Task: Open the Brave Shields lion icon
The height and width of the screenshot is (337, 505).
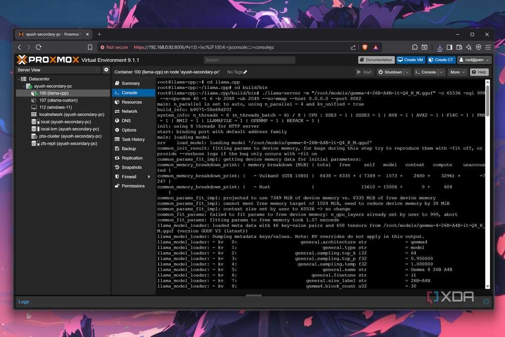Action: 365,47
